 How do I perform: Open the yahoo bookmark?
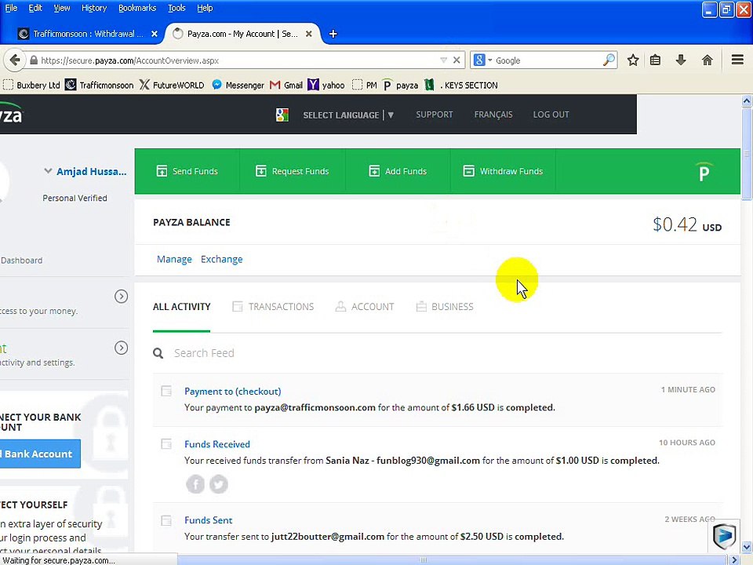(x=326, y=85)
